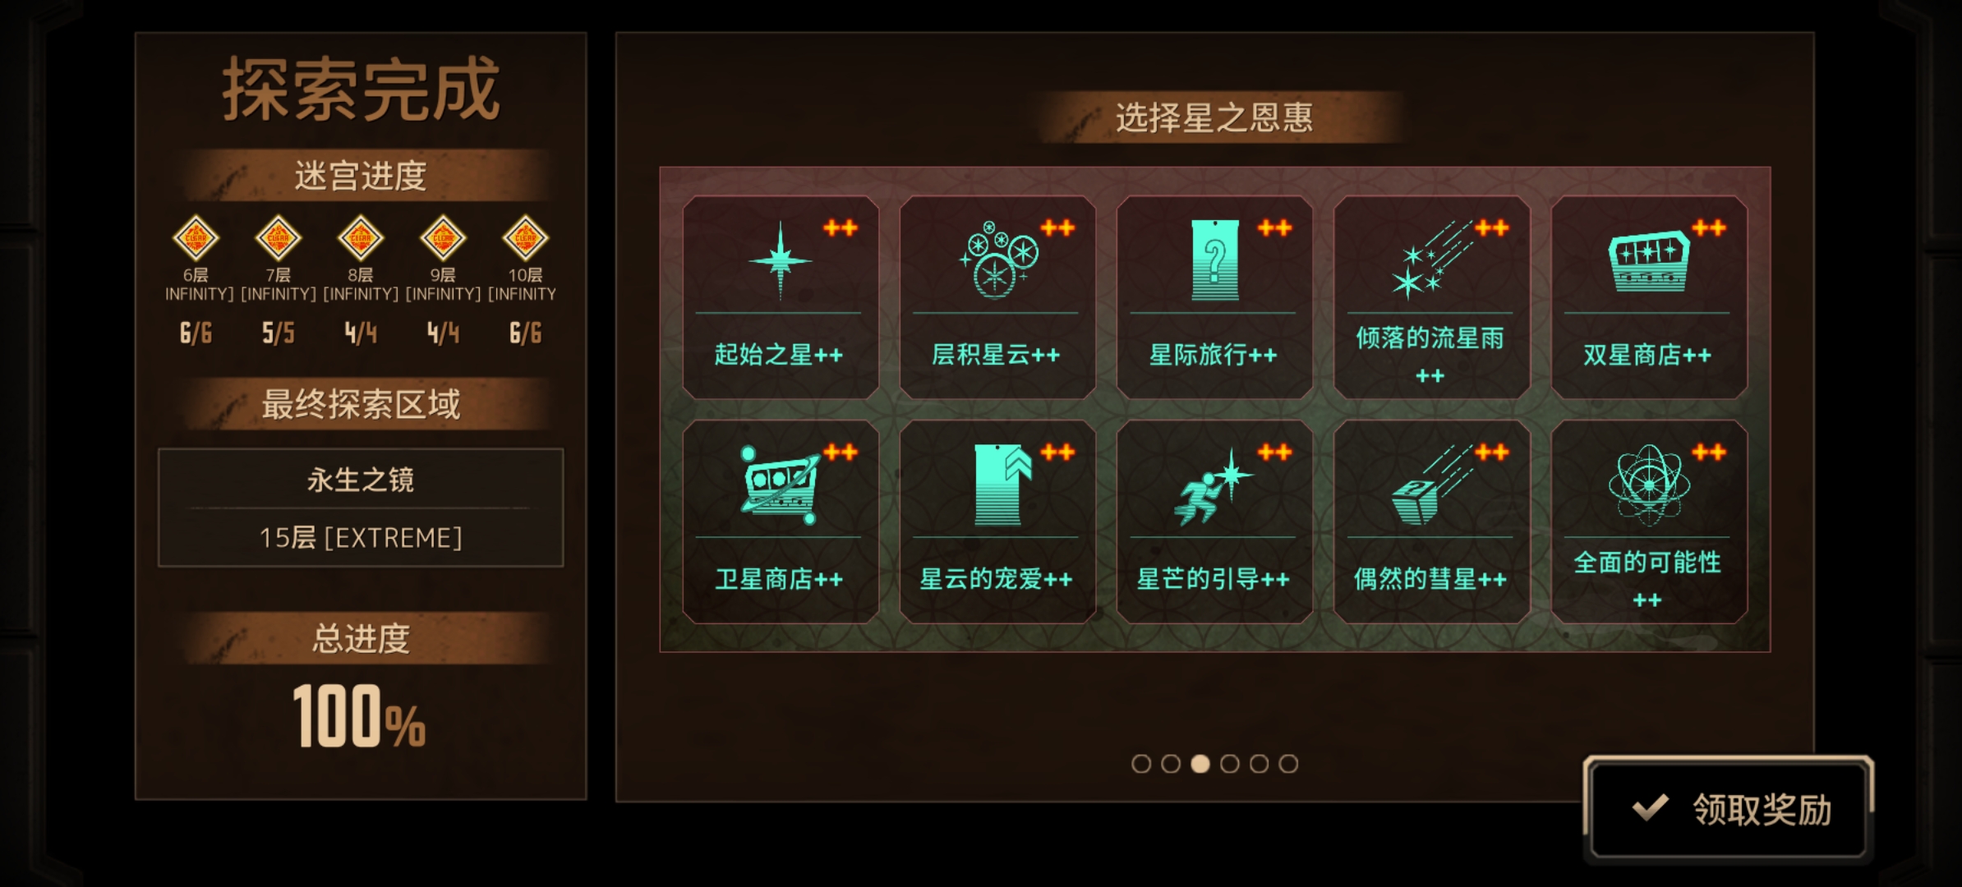Jump to the last page indicator dot
Image resolution: width=1962 pixels, height=887 pixels.
click(x=1289, y=764)
